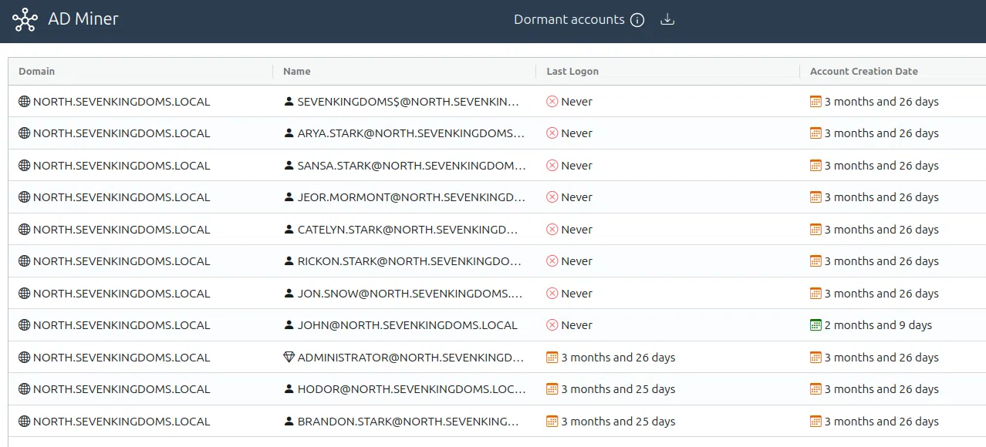986x447 pixels.
Task: Click globe domain icon in SEVENKINGDOMS$ row
Action: click(24, 101)
